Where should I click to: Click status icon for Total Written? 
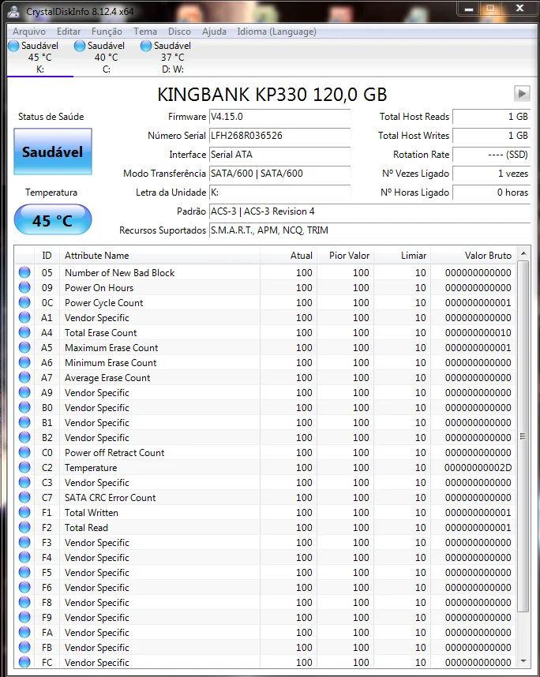pyautogui.click(x=24, y=513)
